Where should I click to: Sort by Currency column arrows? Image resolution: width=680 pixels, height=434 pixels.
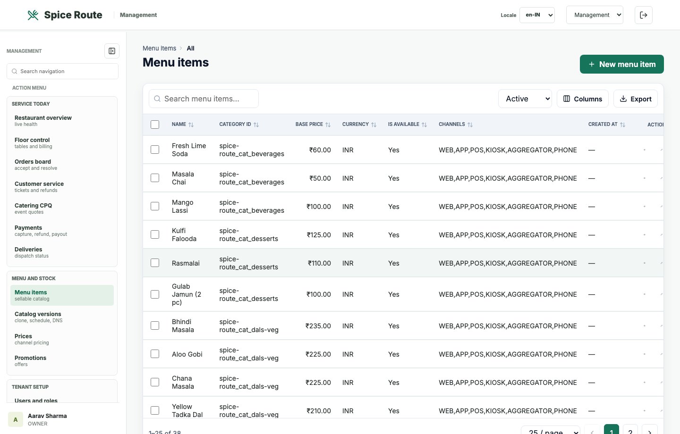pyautogui.click(x=374, y=125)
